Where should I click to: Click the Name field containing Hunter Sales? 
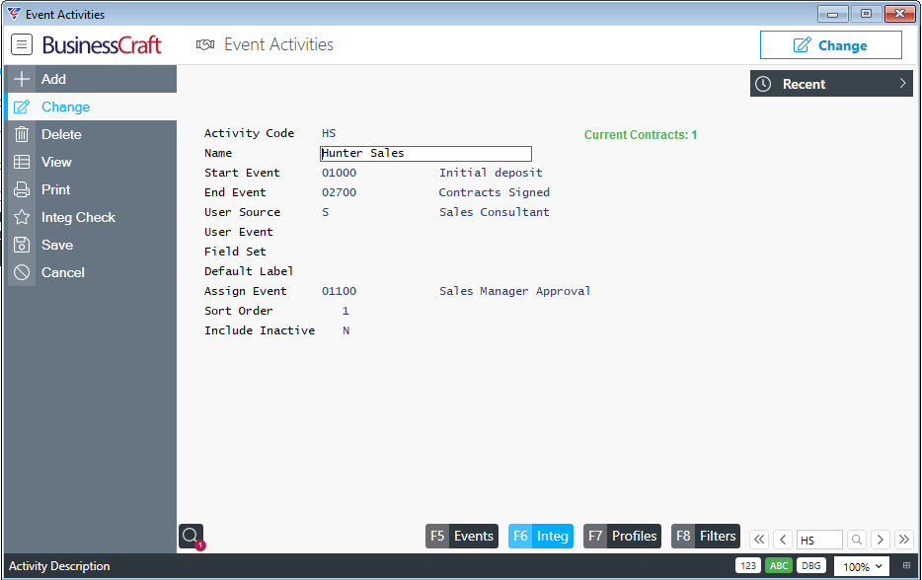pos(425,153)
